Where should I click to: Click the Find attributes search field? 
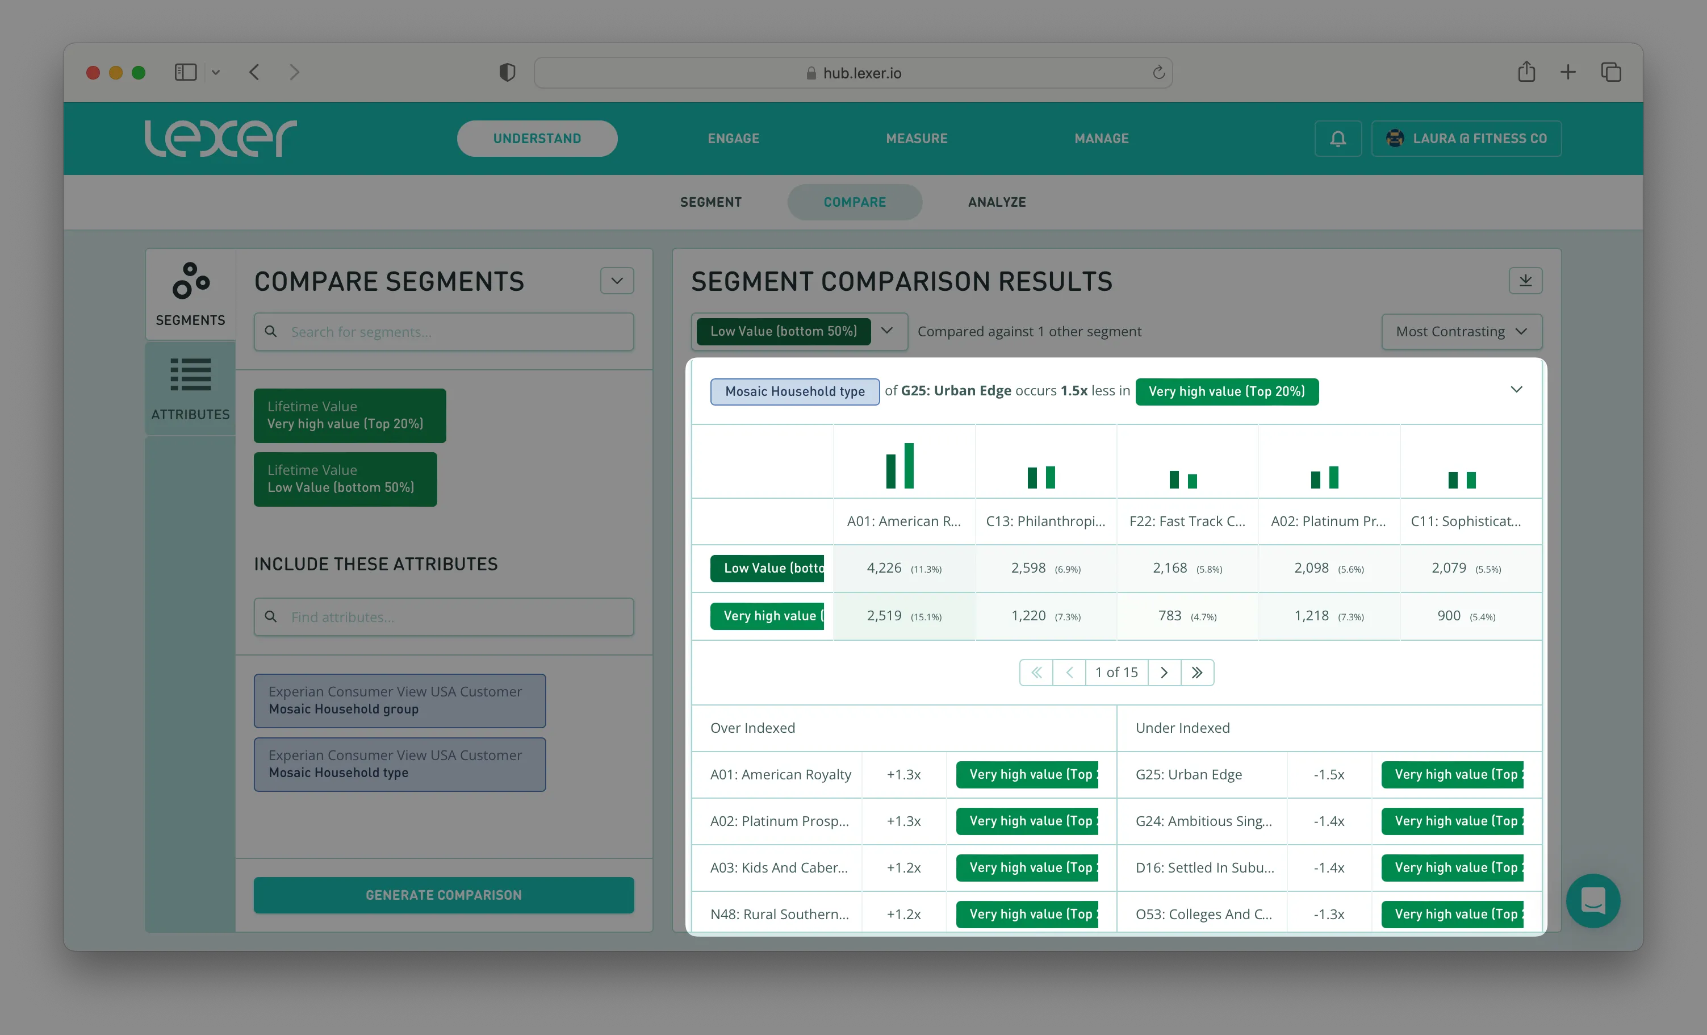pos(444,616)
